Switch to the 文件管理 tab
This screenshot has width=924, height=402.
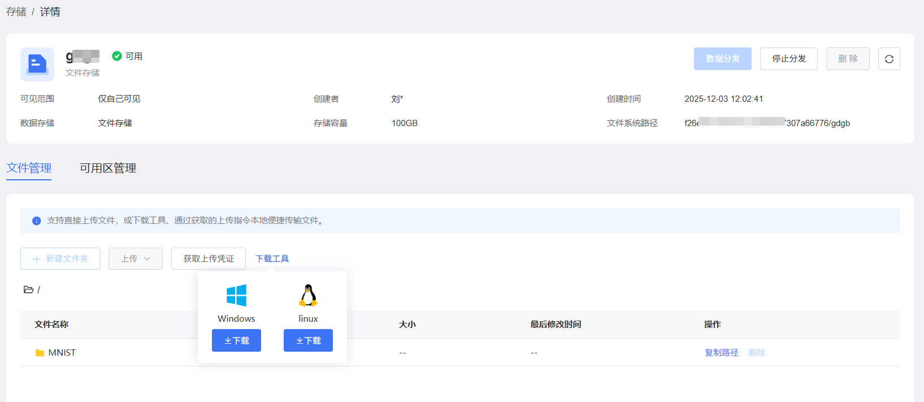29,168
